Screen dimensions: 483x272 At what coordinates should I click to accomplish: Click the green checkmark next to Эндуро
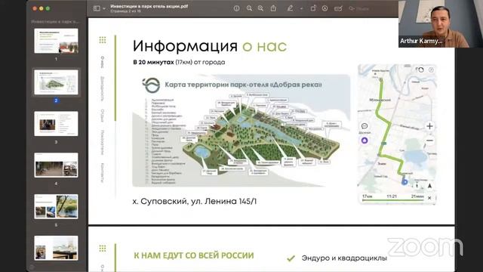291,258
